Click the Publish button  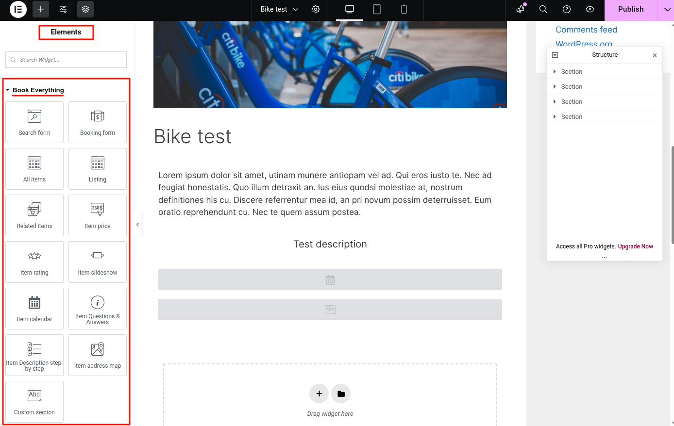[x=631, y=9]
